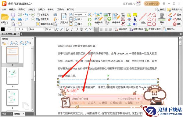This screenshot has height=117, width=183.
Task: Select page 2 thumbnail
Action: 13,76
